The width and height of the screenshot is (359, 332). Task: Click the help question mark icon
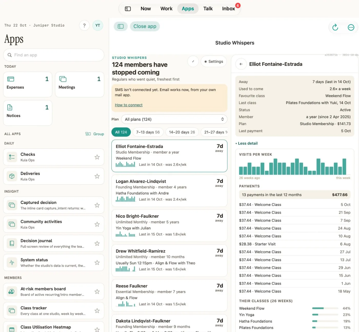[x=84, y=25]
